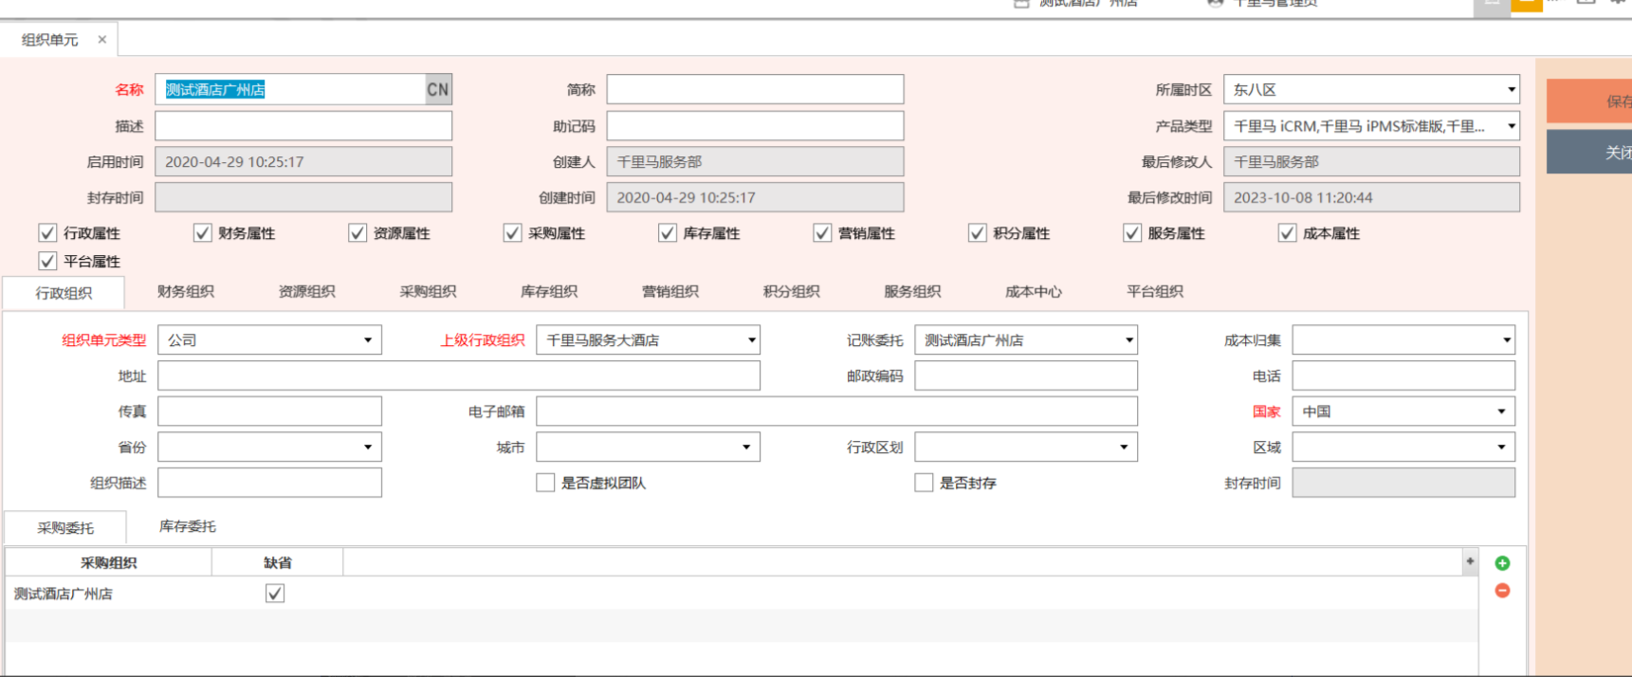
Task: Close the 组织单元 tab with X
Action: [102, 40]
